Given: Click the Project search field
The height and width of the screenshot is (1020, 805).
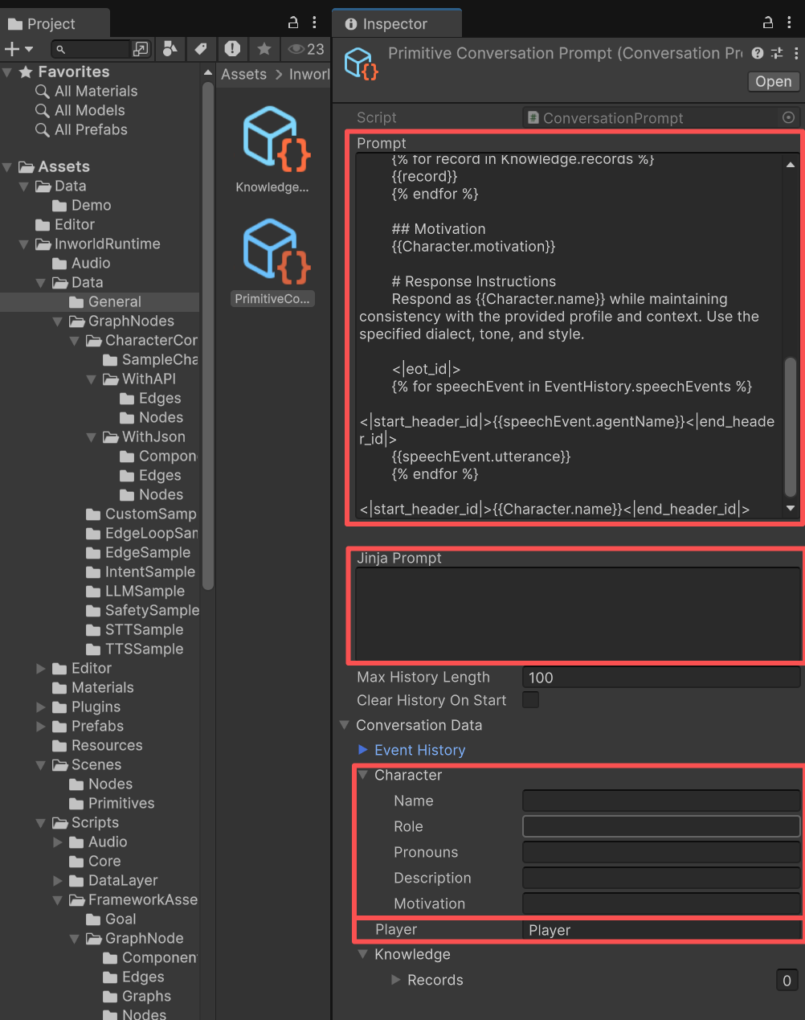Looking at the screenshot, I should click(x=91, y=50).
